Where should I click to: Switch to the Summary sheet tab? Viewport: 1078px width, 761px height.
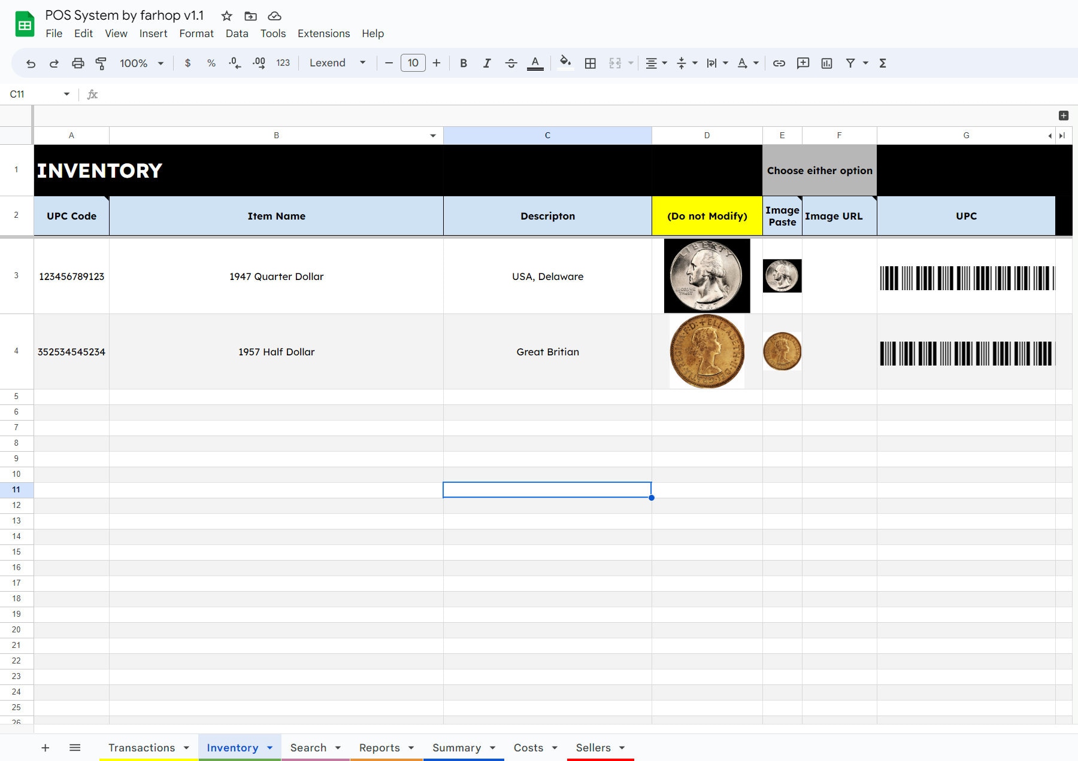point(456,747)
